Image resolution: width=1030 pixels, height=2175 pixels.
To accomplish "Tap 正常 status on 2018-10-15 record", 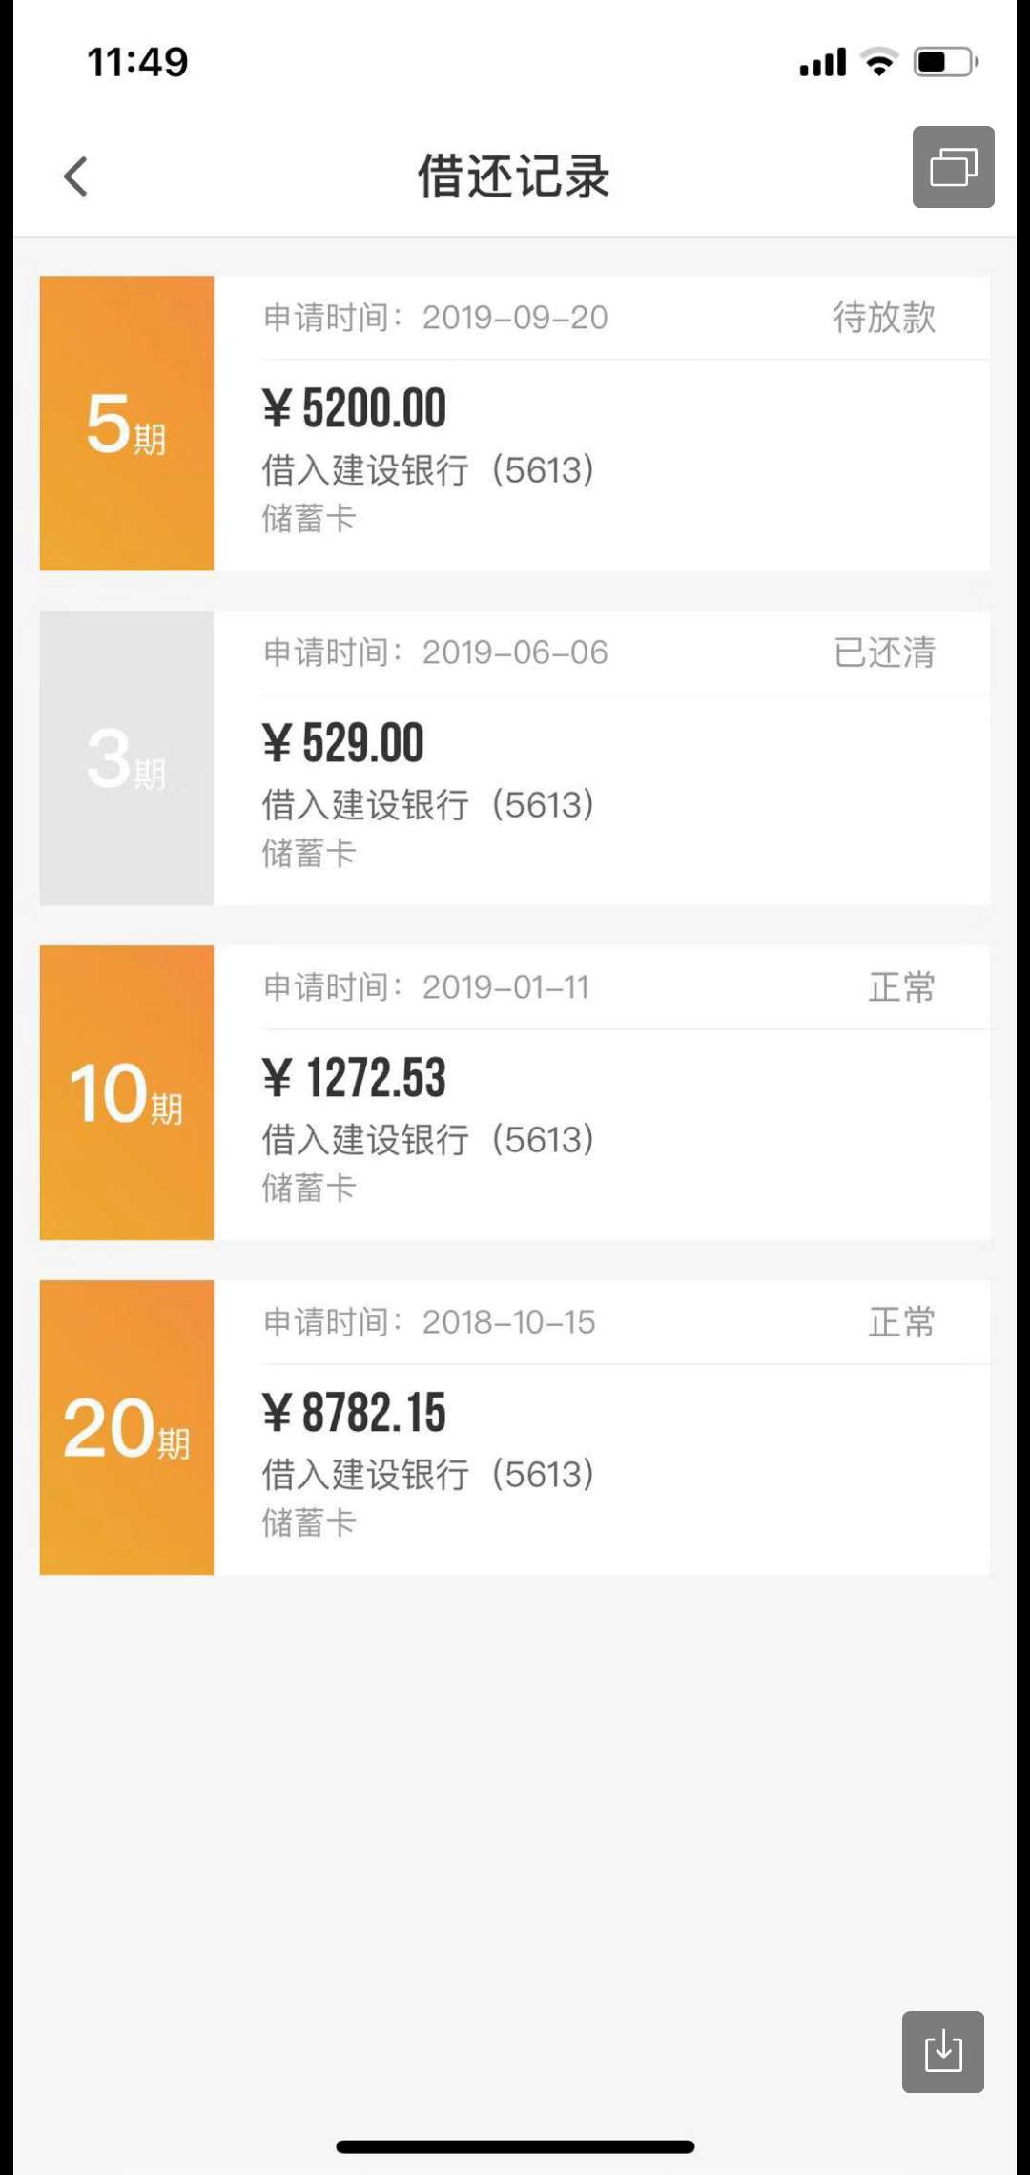I will (901, 1322).
